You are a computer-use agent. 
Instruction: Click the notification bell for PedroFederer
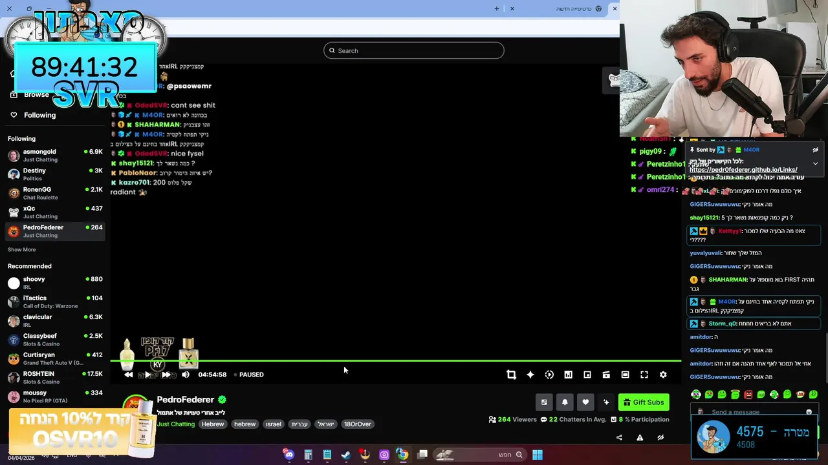(565, 402)
